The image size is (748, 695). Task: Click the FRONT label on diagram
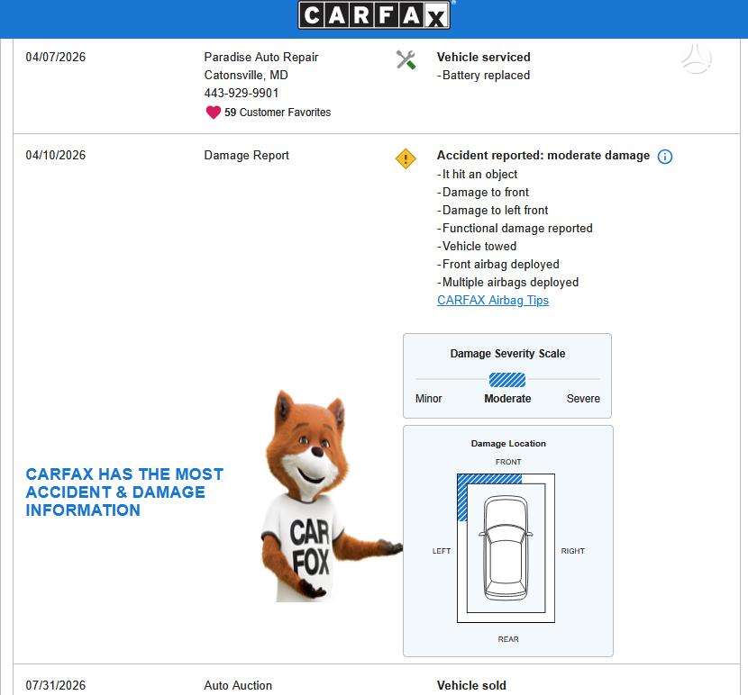(508, 462)
